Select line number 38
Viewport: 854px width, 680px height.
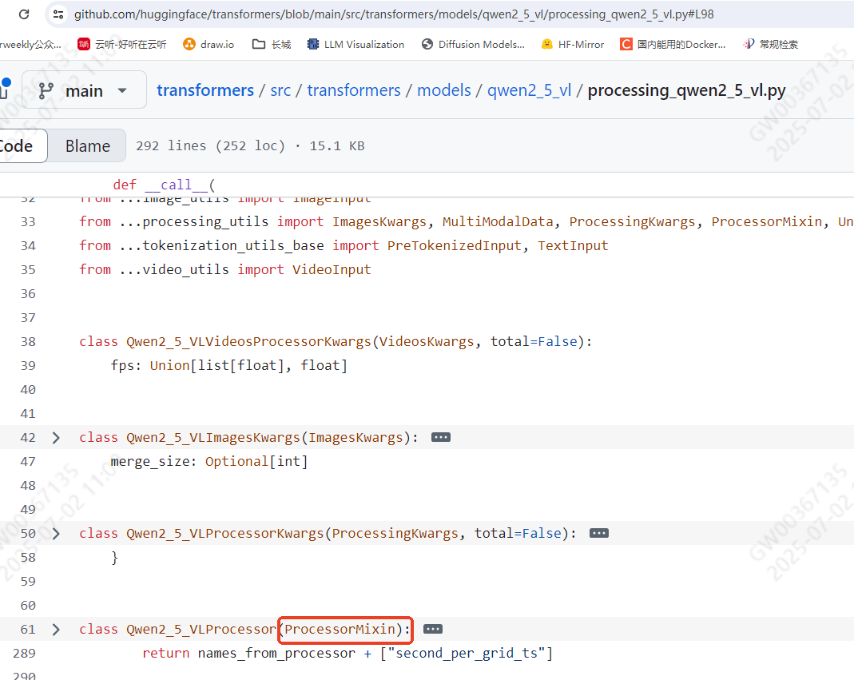tap(28, 342)
